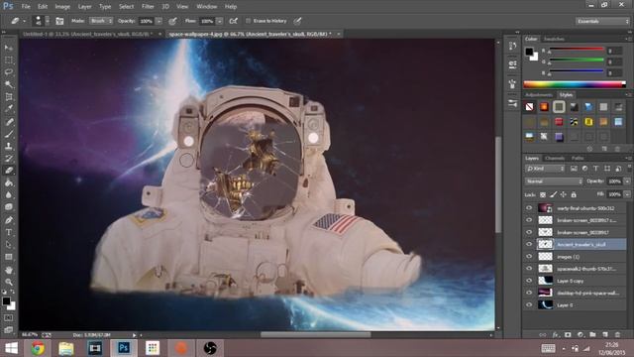Enable airbrush mode next to Flow
634x357 pixels.
click(x=234, y=21)
